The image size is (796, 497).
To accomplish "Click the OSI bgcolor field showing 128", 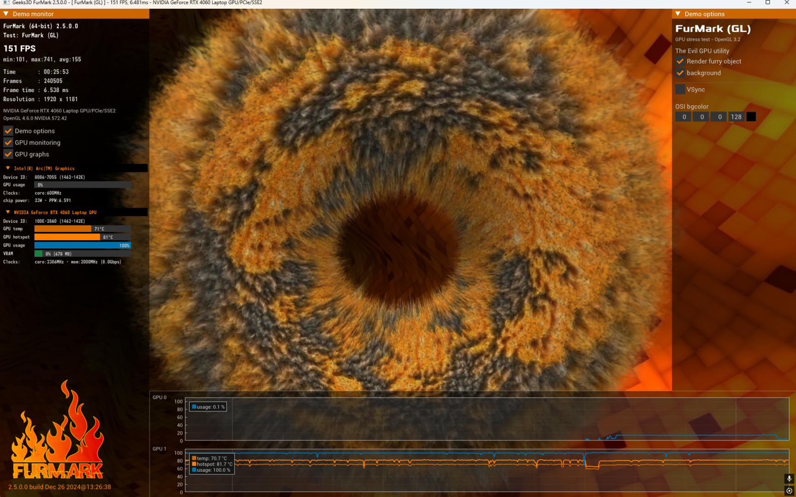I will point(737,117).
